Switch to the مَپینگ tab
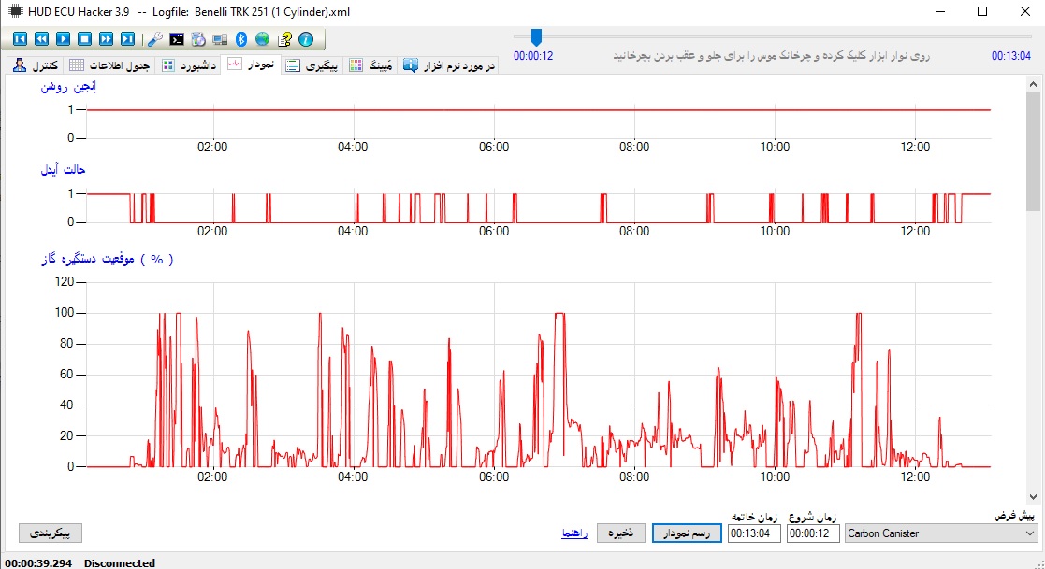Viewport: 1045px width, 569px height. tap(370, 65)
